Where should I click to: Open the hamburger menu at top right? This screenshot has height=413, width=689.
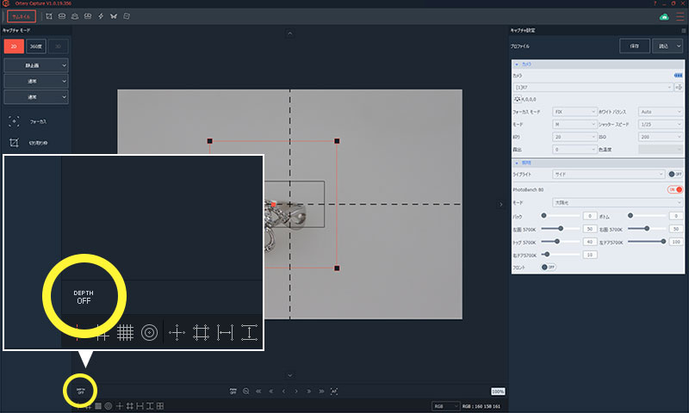(680, 16)
